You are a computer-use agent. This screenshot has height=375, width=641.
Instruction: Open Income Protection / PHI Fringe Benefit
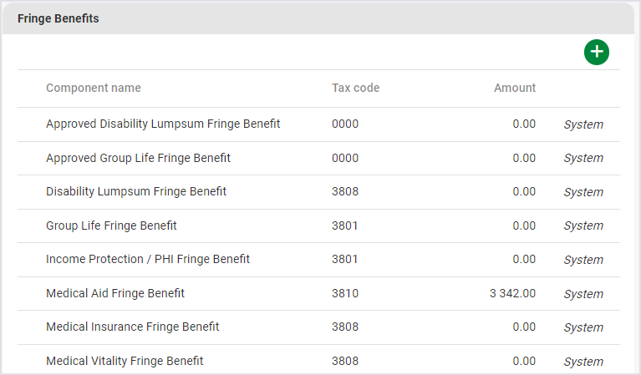(x=148, y=259)
